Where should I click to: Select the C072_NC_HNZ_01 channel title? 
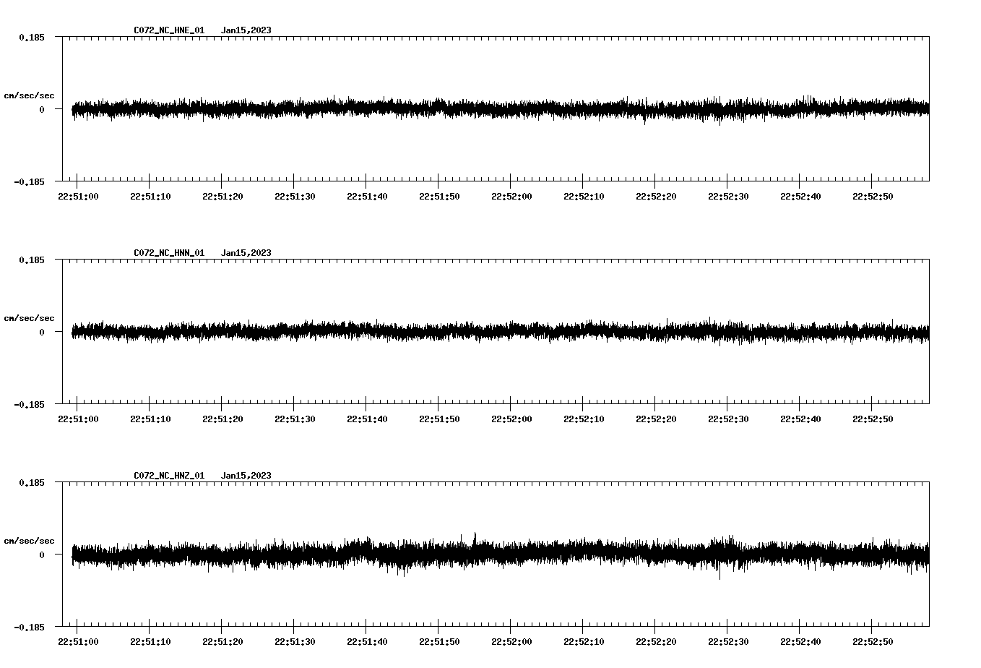tap(168, 476)
